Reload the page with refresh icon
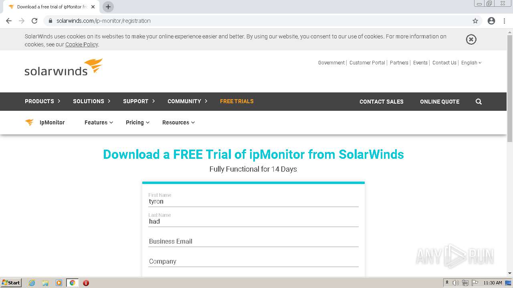 (x=34, y=21)
